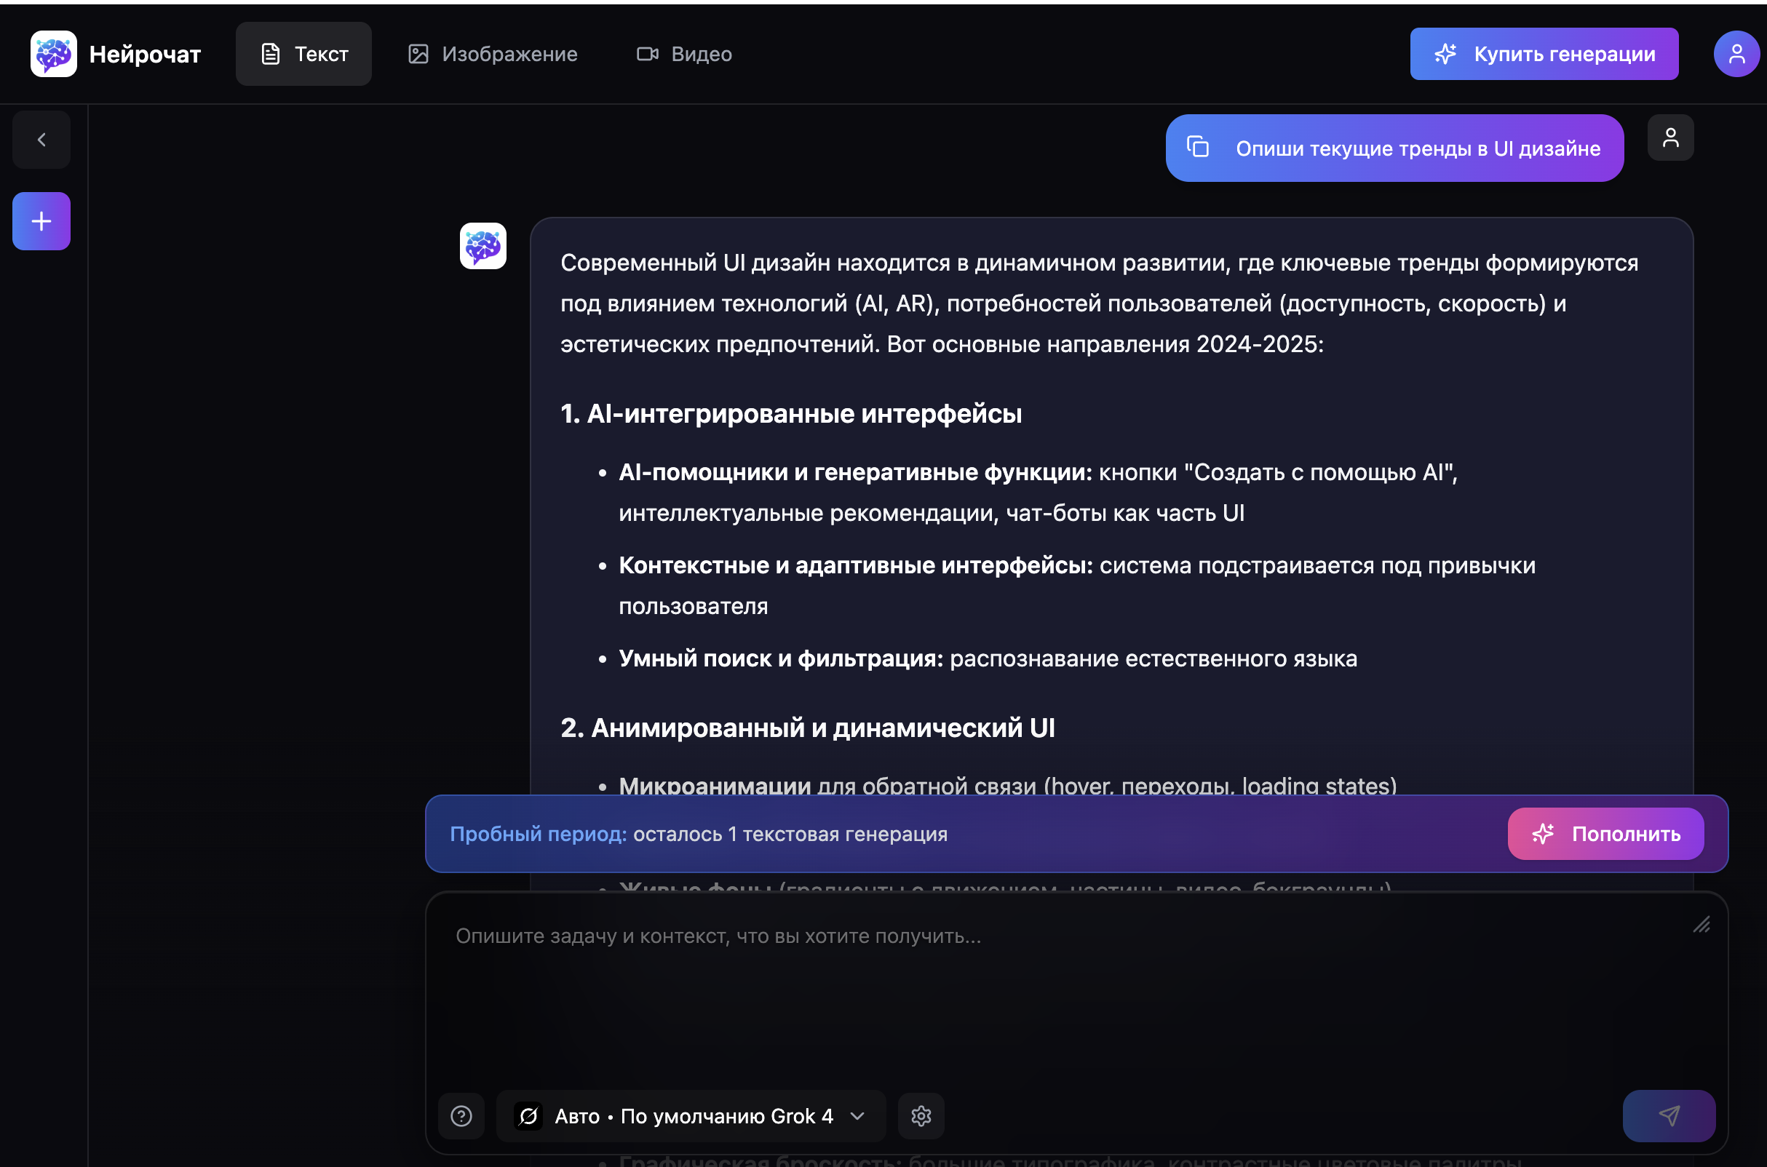Image resolution: width=1767 pixels, height=1167 pixels.
Task: Open the profile avatar in top bar
Action: pos(1736,54)
